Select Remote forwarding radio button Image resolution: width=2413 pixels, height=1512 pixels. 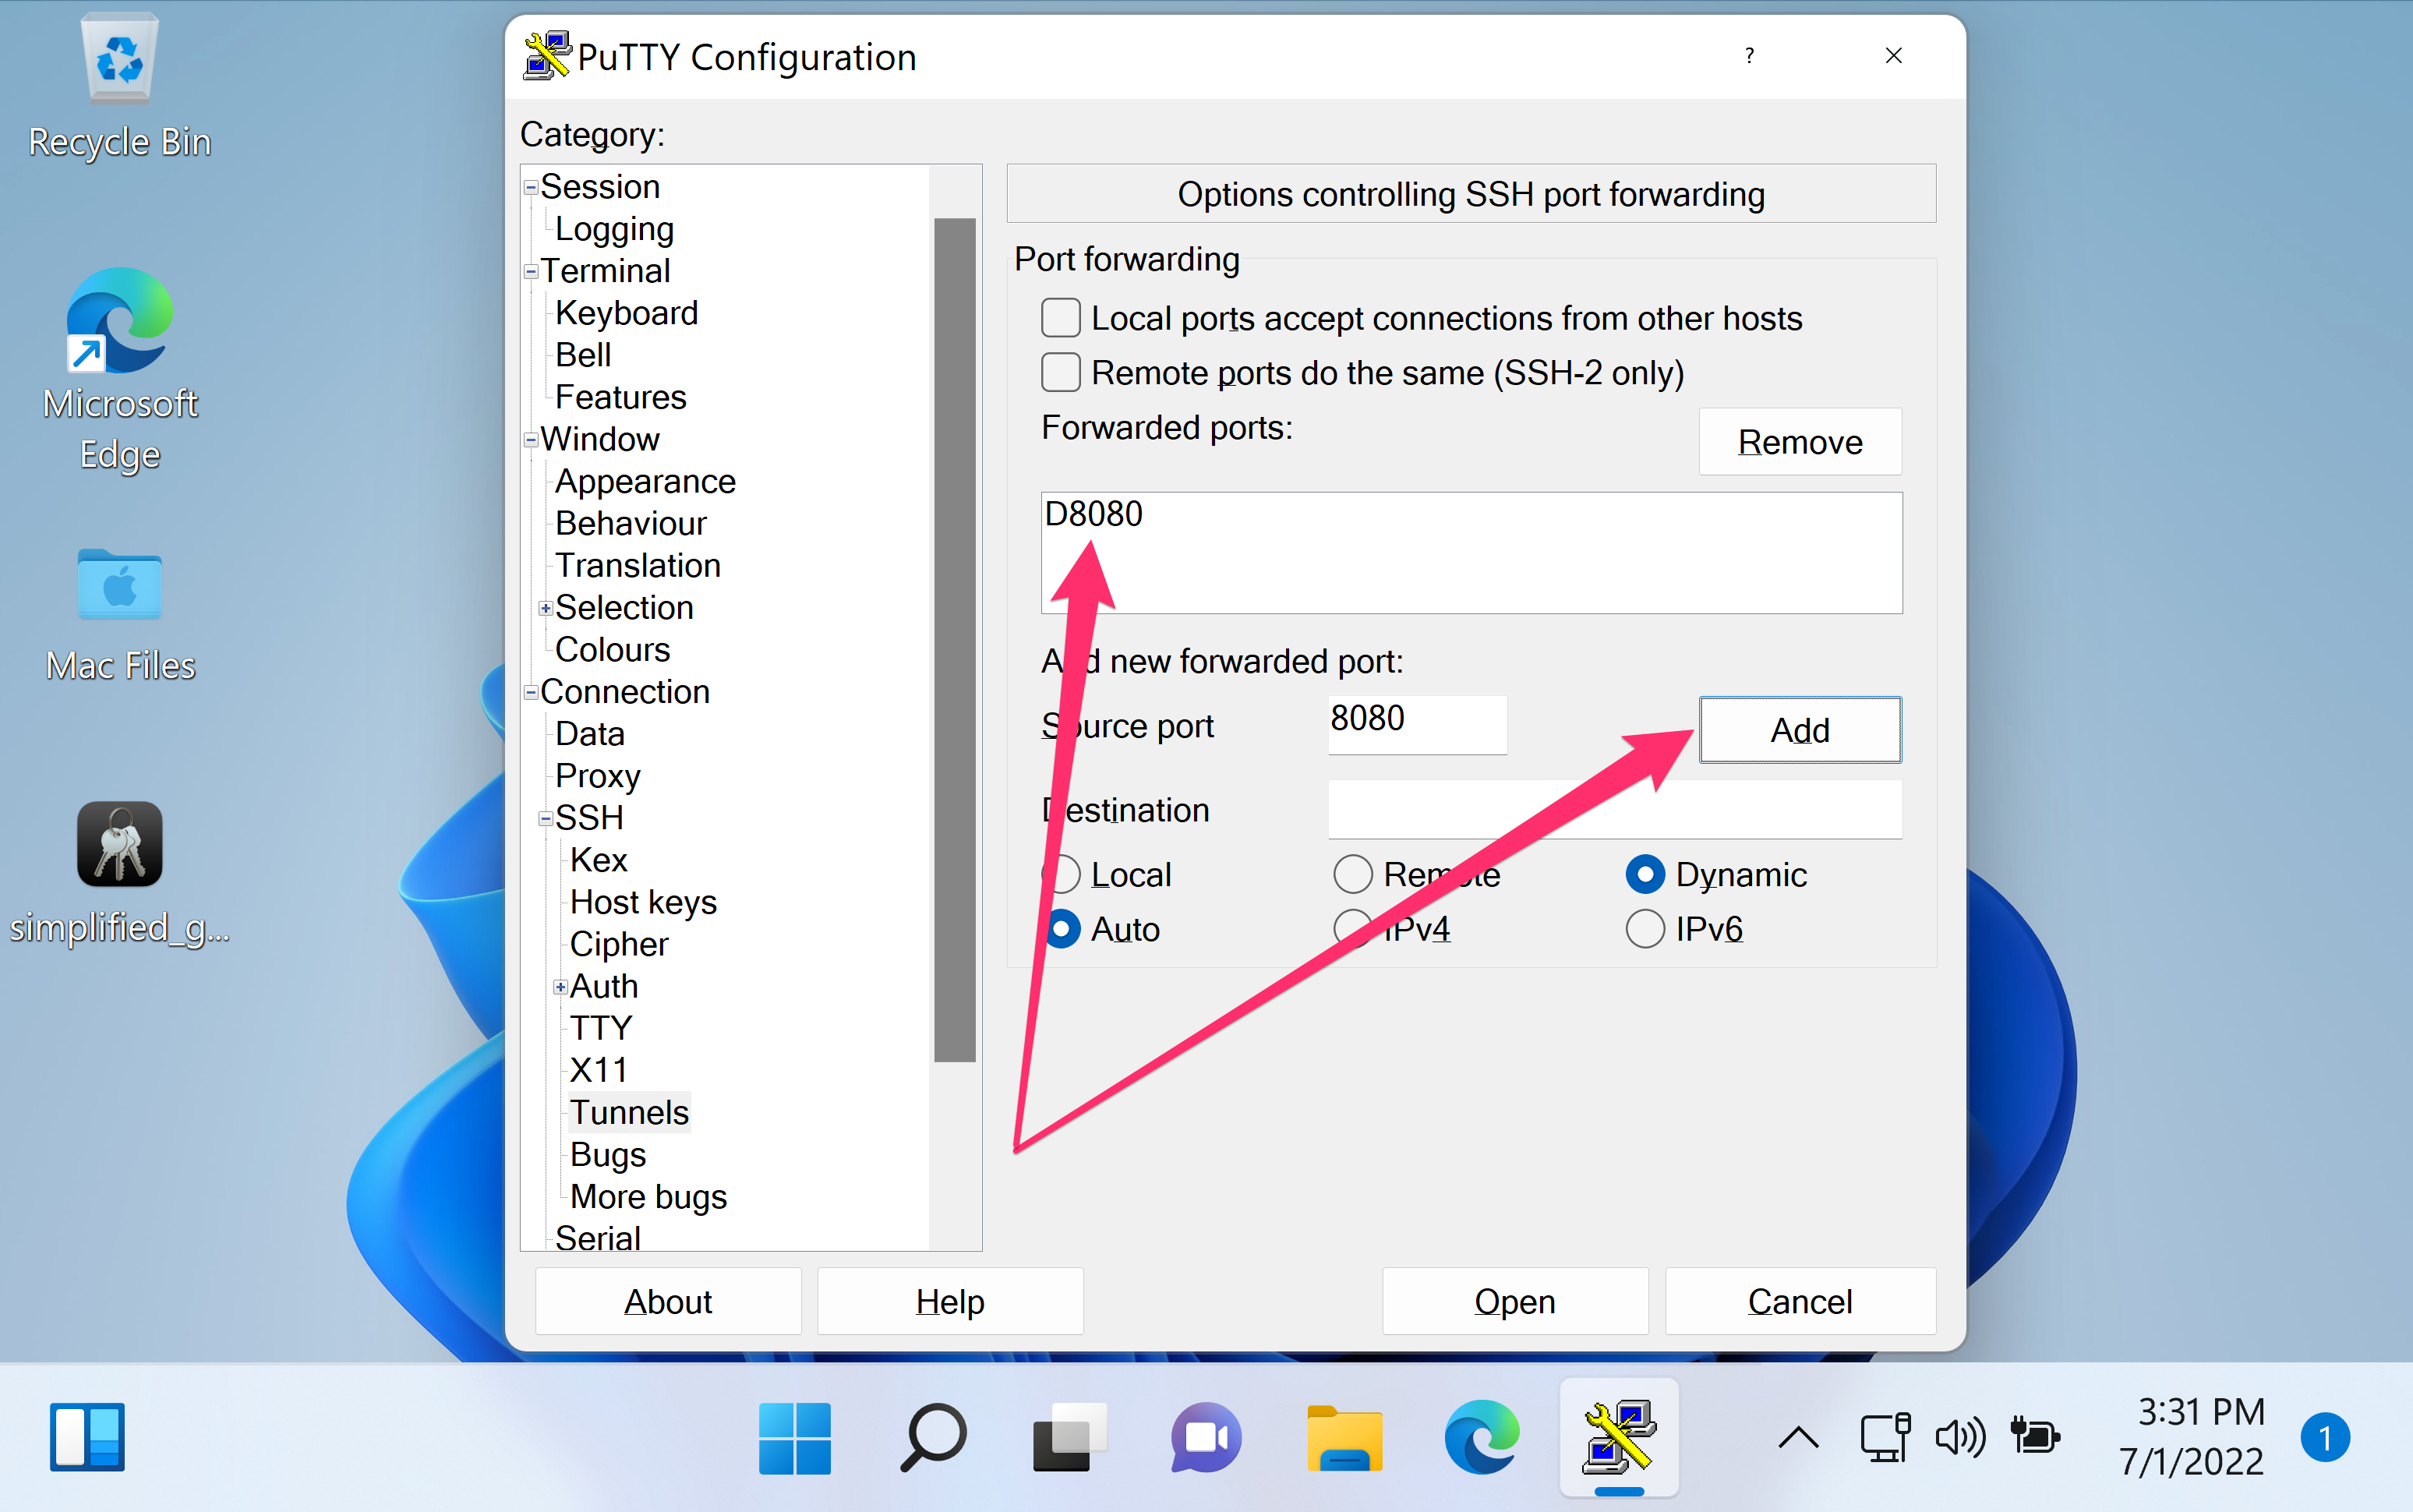(x=1353, y=875)
